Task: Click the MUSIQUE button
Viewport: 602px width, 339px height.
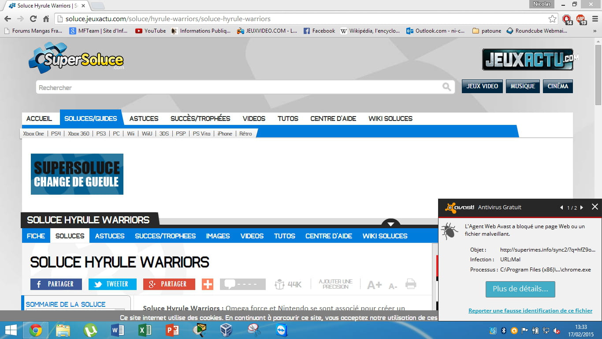Action: 523,86
